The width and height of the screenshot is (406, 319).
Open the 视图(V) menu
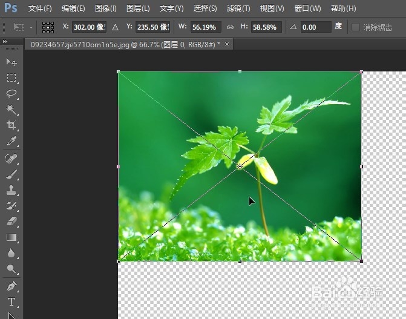(x=272, y=8)
